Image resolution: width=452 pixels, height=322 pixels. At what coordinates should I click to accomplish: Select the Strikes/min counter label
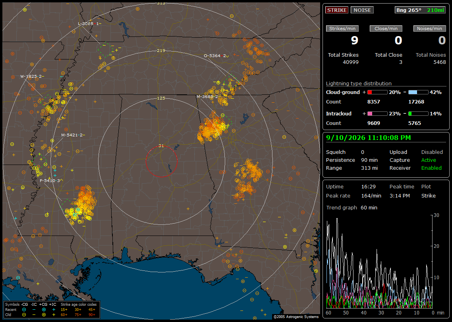pyautogui.click(x=342, y=29)
